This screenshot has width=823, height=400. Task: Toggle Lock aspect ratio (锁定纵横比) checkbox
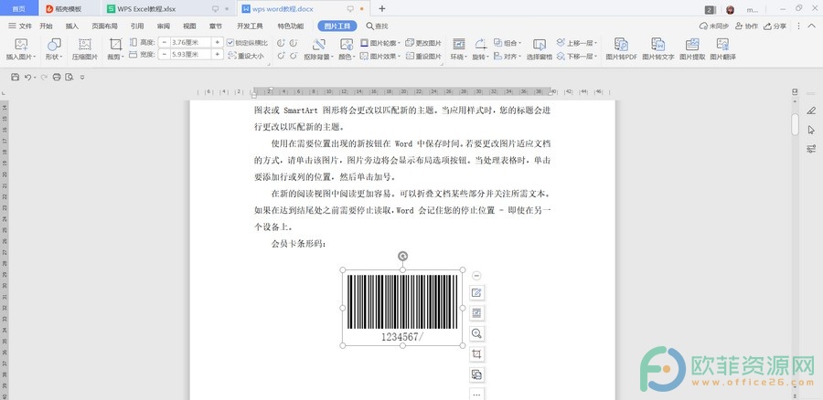pos(230,43)
